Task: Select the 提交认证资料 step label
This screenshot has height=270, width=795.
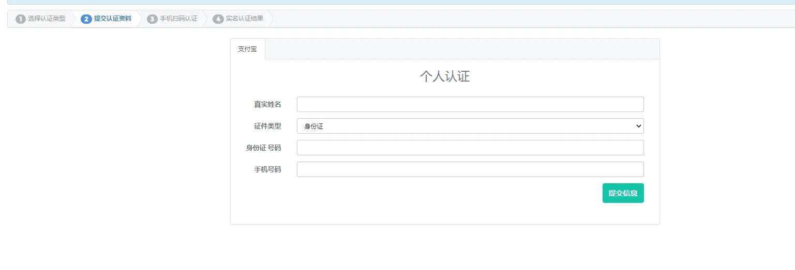Action: click(112, 19)
